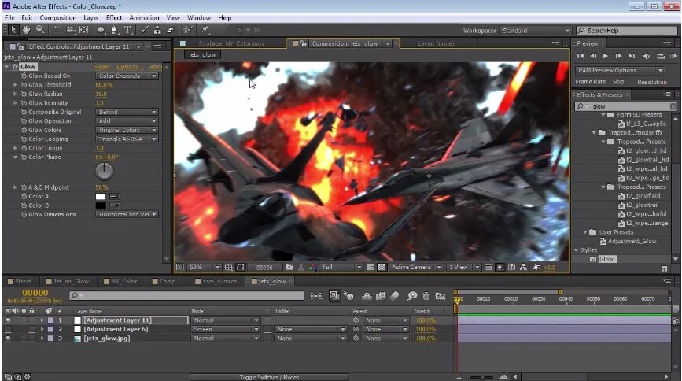Image resolution: width=682 pixels, height=381 pixels.
Task: Click the Play button in Preview panel
Action: pyautogui.click(x=605, y=56)
